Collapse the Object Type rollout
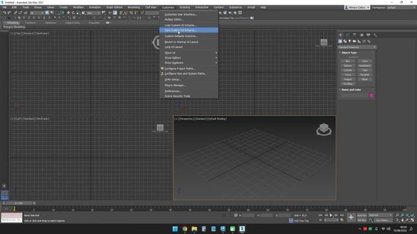Image resolution: width=417 pixels, height=234 pixels. (349, 53)
